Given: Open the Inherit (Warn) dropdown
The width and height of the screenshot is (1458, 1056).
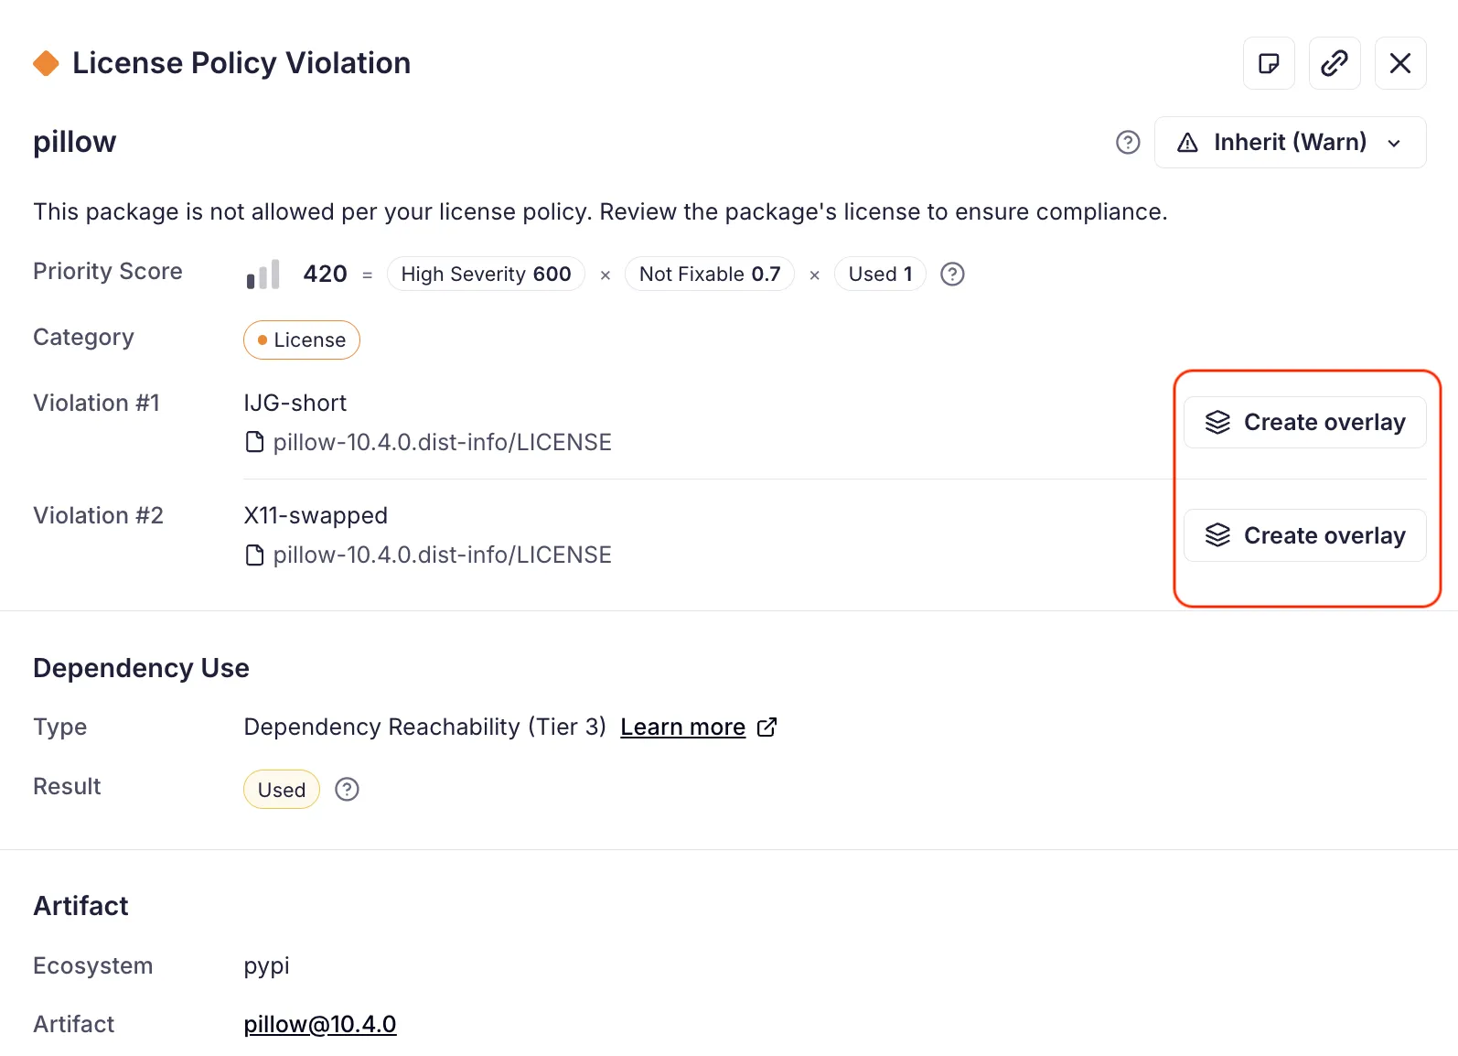Looking at the screenshot, I should [1290, 143].
